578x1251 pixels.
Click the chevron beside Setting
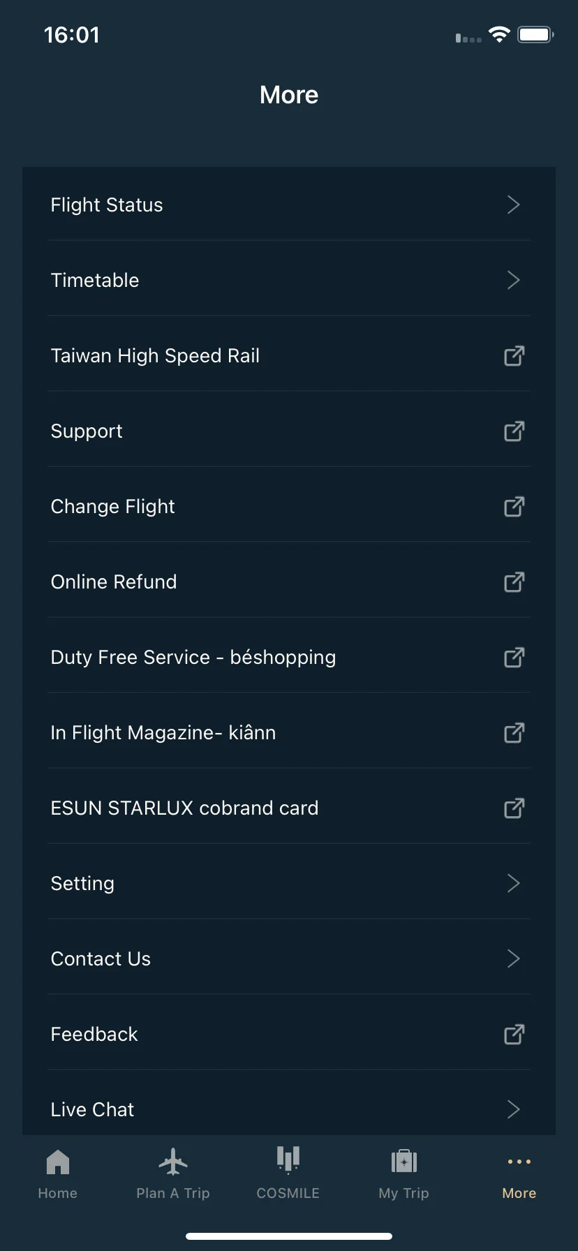[x=514, y=883]
